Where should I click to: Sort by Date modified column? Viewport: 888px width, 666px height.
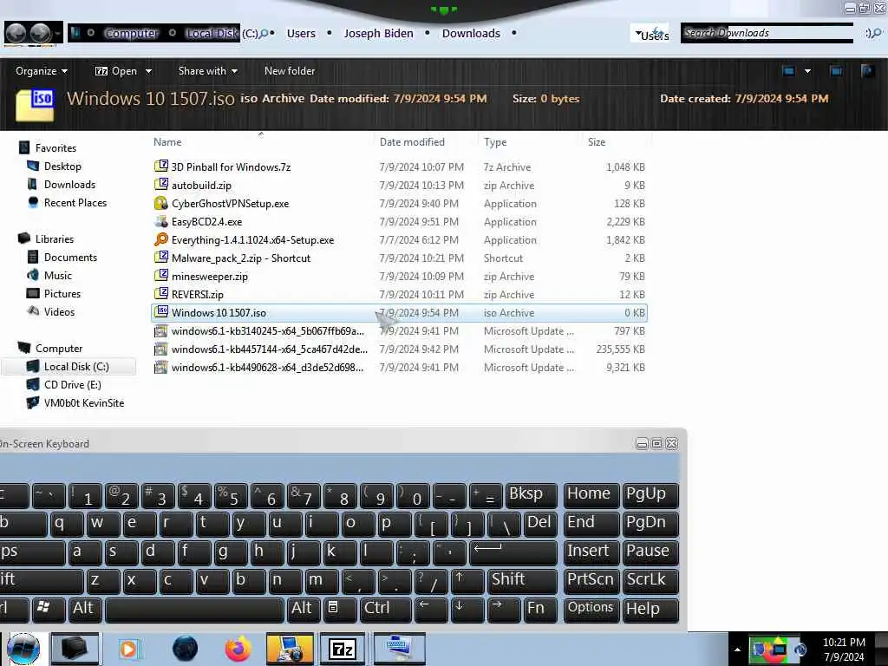tap(412, 142)
